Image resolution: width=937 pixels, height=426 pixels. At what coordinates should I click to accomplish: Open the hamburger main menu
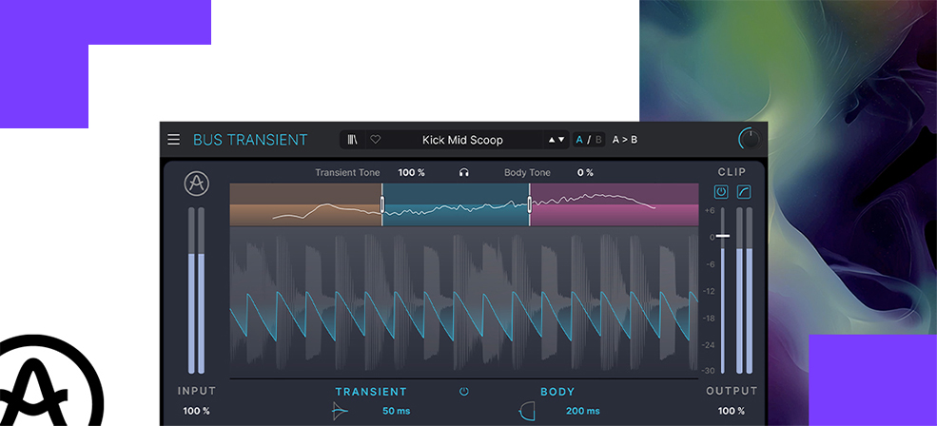coord(173,140)
